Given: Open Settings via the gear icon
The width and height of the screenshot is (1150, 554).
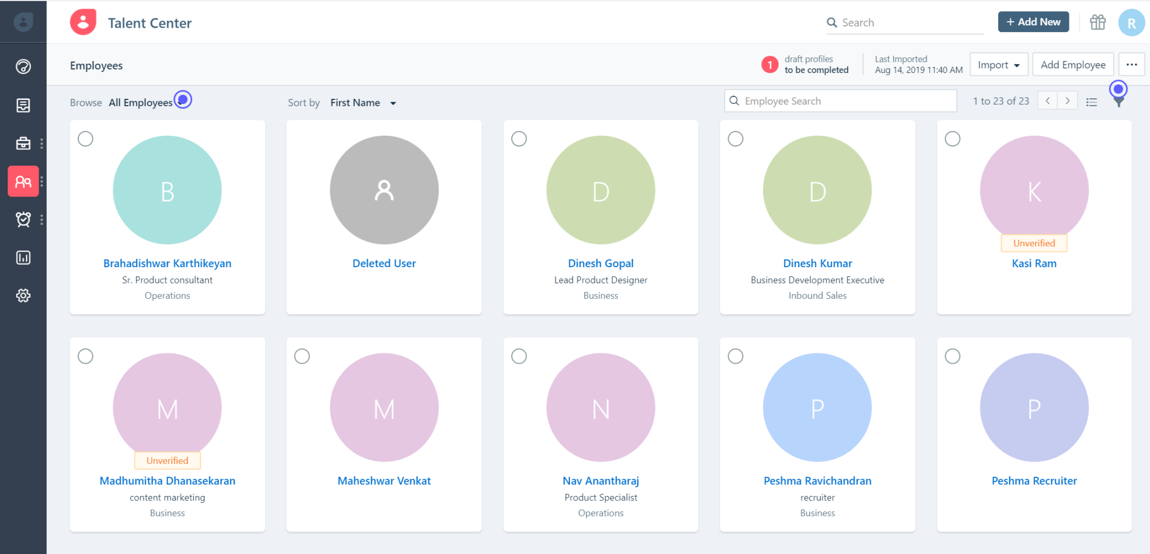Looking at the screenshot, I should (x=23, y=295).
